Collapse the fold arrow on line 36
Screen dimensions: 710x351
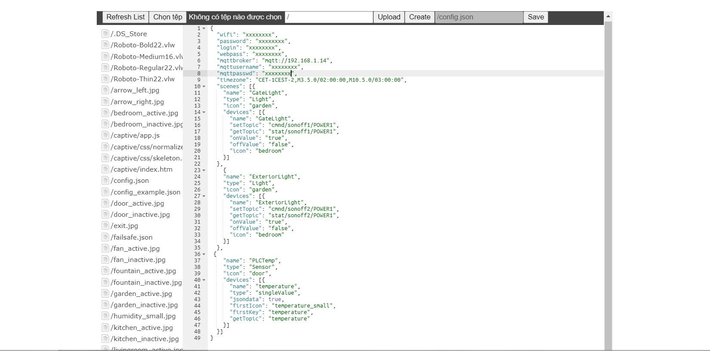pos(204,254)
